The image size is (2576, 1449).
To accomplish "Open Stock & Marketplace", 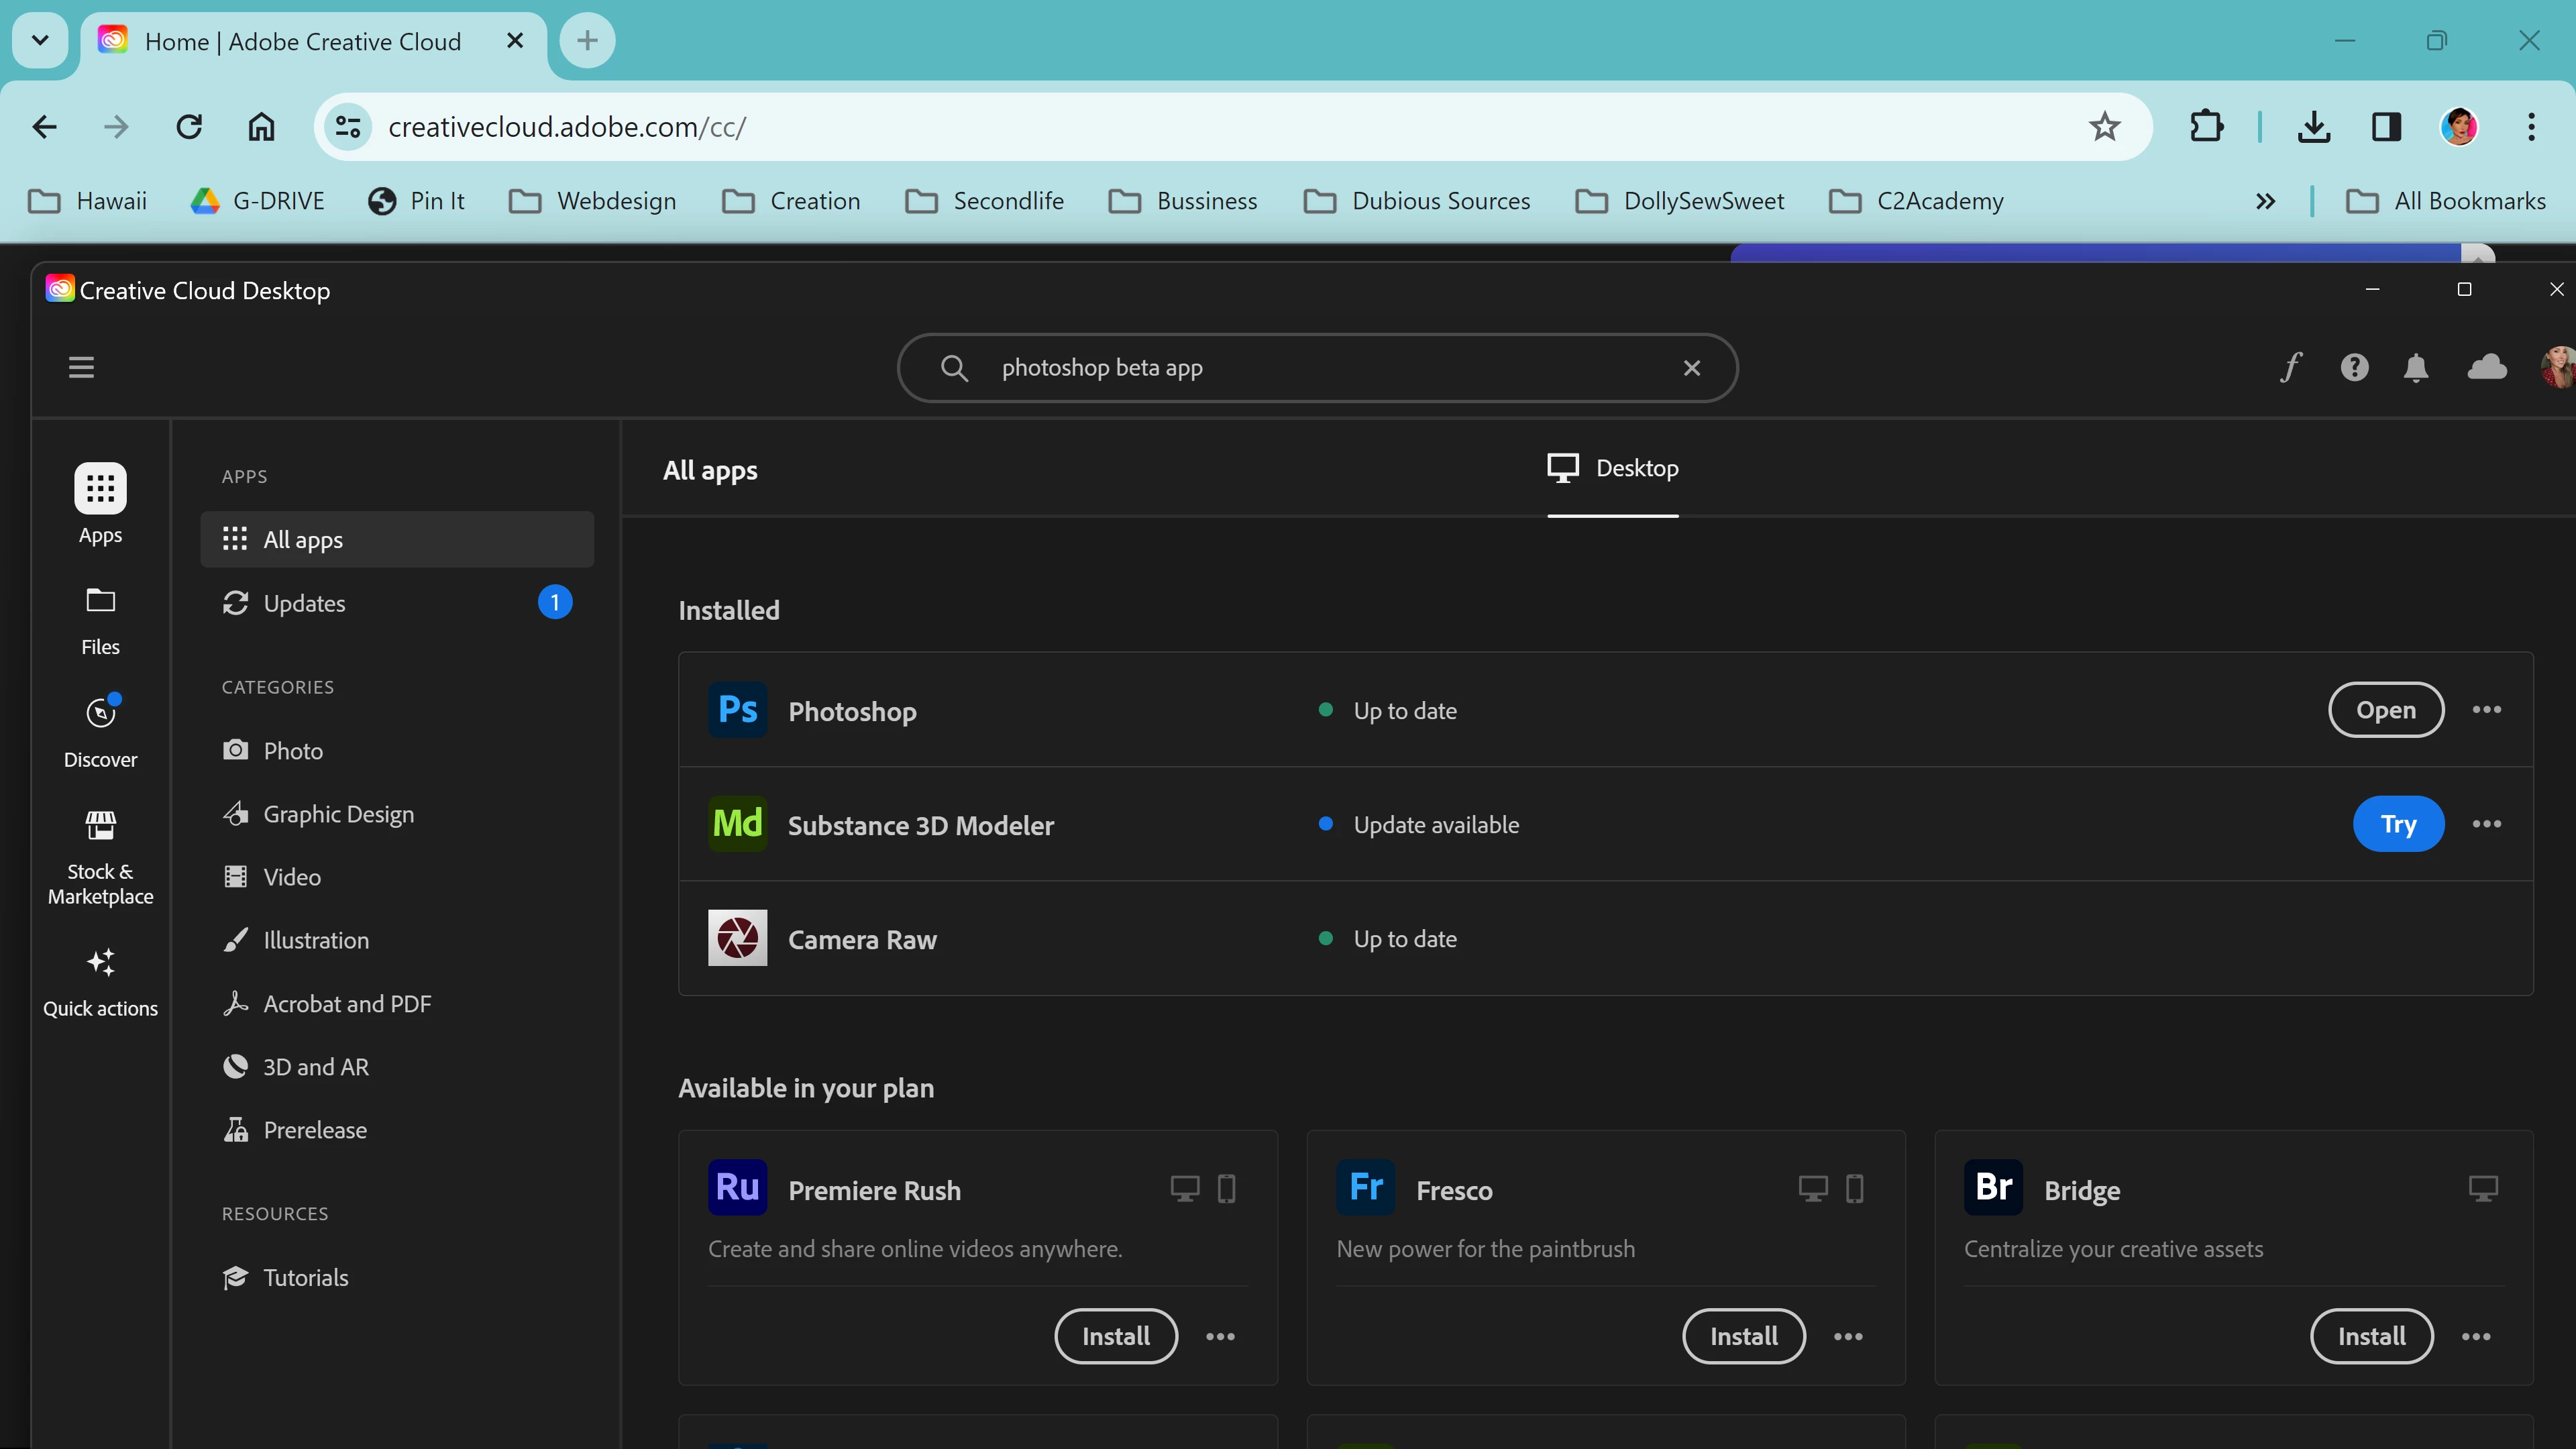I will (100, 857).
